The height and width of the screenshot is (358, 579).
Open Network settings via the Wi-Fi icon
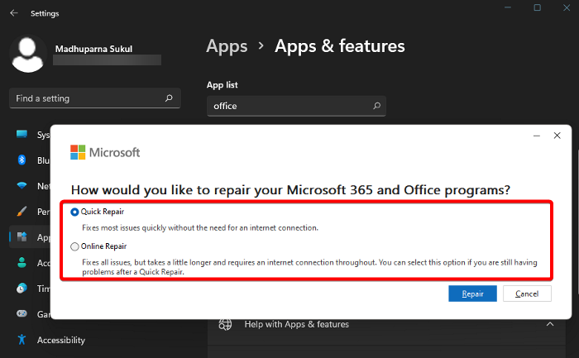22,187
